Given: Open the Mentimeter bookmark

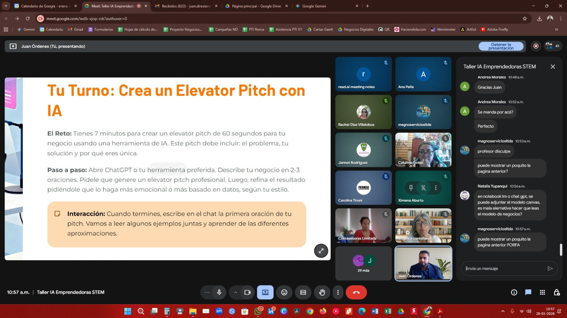Looking at the screenshot, I should click(x=443, y=29).
